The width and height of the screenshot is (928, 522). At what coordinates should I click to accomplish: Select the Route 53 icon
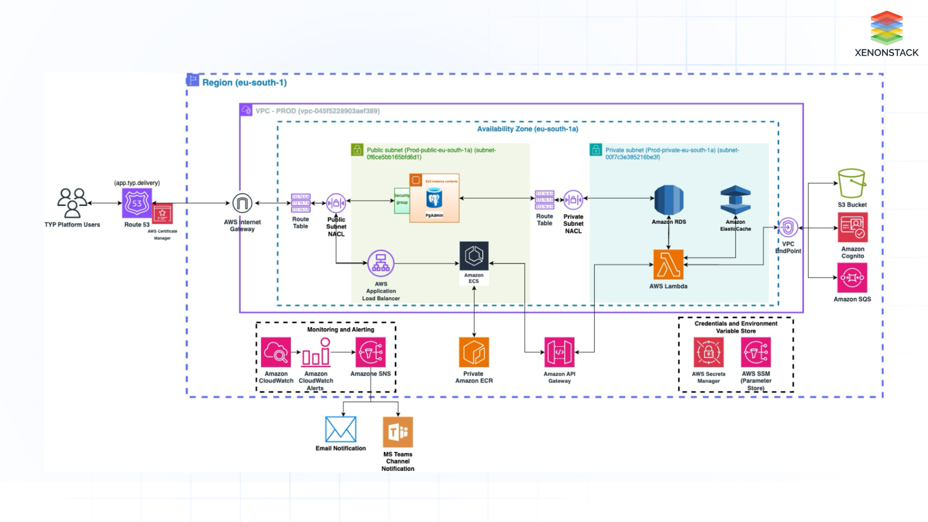click(x=137, y=204)
